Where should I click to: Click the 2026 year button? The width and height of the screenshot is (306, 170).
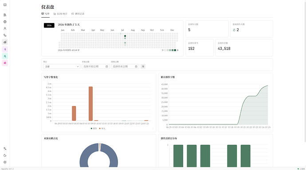click(49, 25)
